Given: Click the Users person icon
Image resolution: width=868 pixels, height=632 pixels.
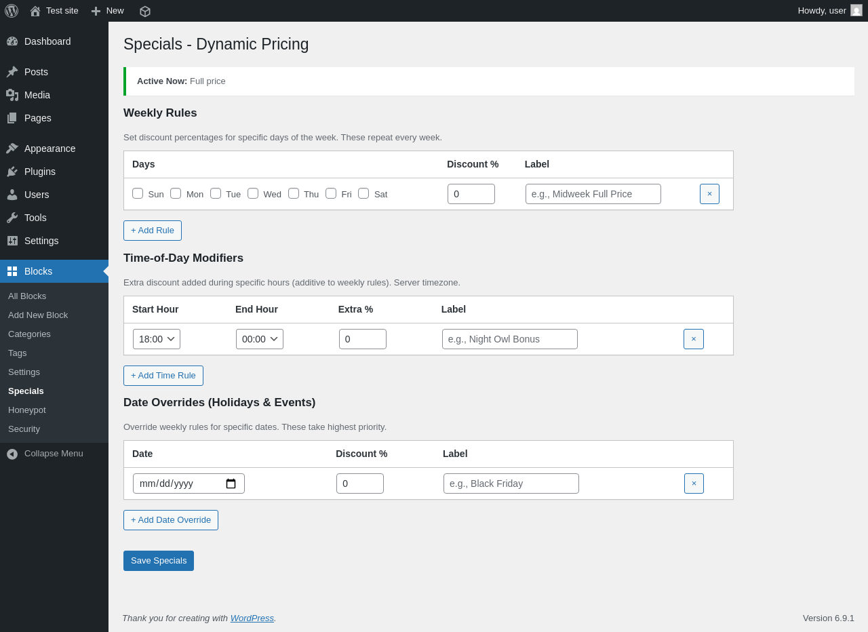Looking at the screenshot, I should click(x=12, y=195).
